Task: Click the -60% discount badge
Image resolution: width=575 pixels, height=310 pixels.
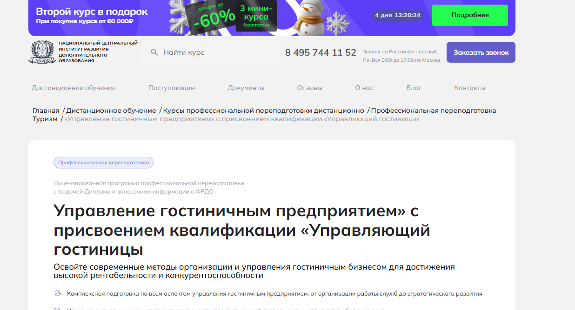Action: click(214, 17)
